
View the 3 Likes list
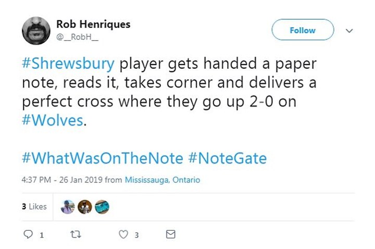tap(34, 207)
